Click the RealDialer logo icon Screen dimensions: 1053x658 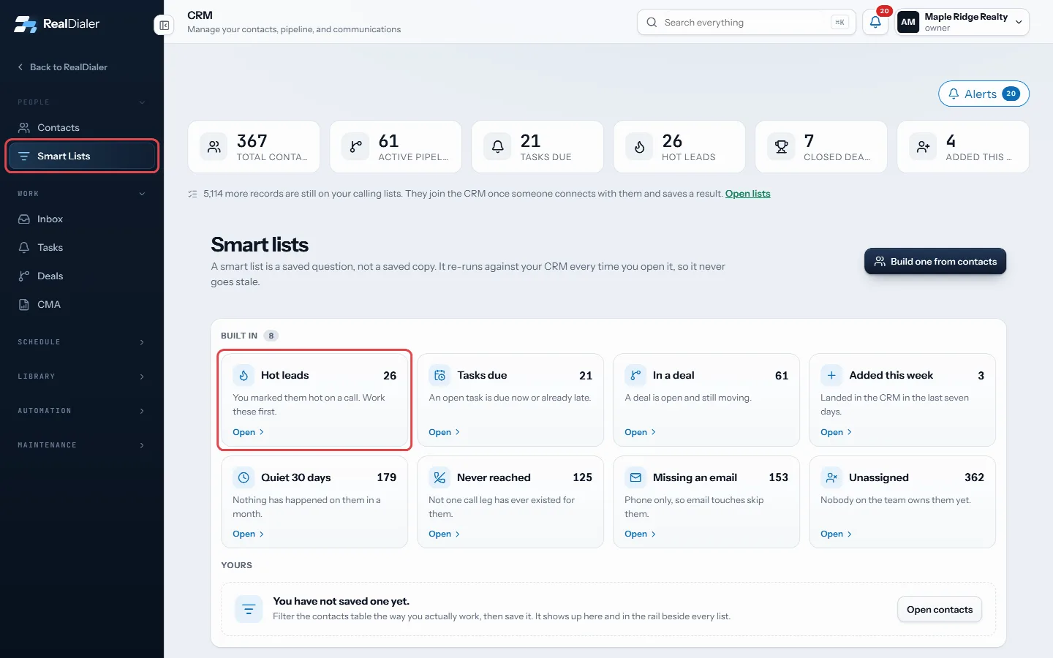tap(26, 24)
